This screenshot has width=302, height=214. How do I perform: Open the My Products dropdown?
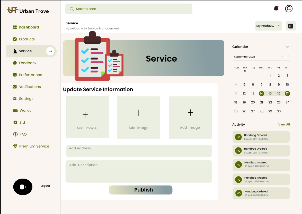point(269,26)
